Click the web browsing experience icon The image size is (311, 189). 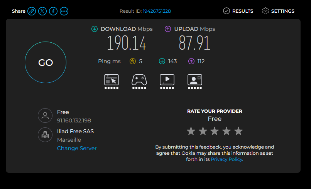[x=112, y=82]
